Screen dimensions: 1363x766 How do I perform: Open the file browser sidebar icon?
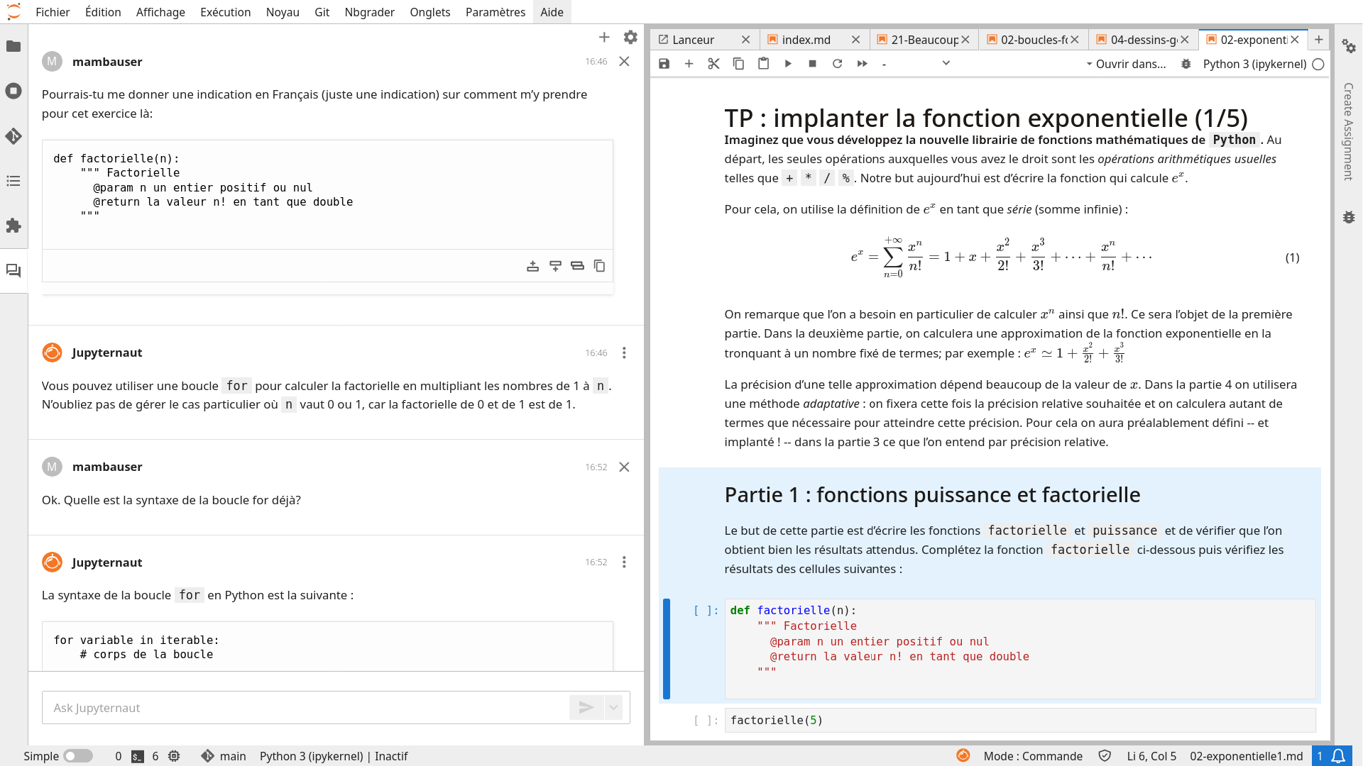(x=13, y=46)
